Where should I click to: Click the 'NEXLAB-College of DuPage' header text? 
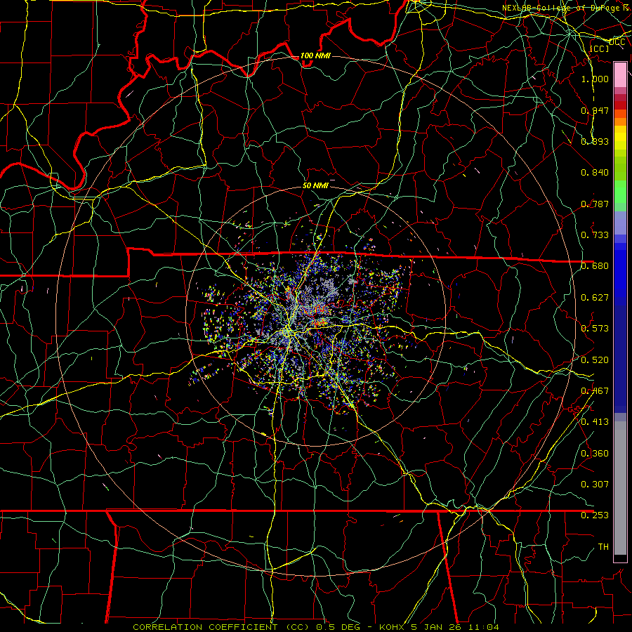tap(562, 8)
